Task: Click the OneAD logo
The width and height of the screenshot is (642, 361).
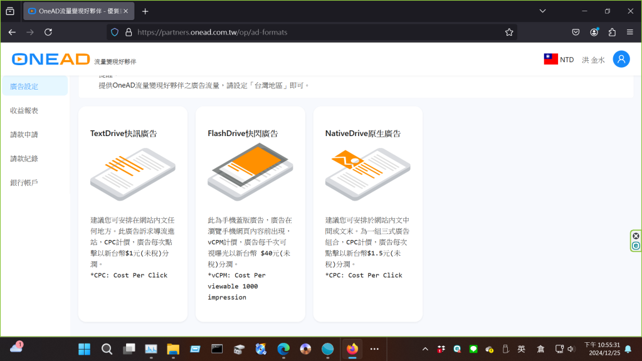Action: [51, 60]
